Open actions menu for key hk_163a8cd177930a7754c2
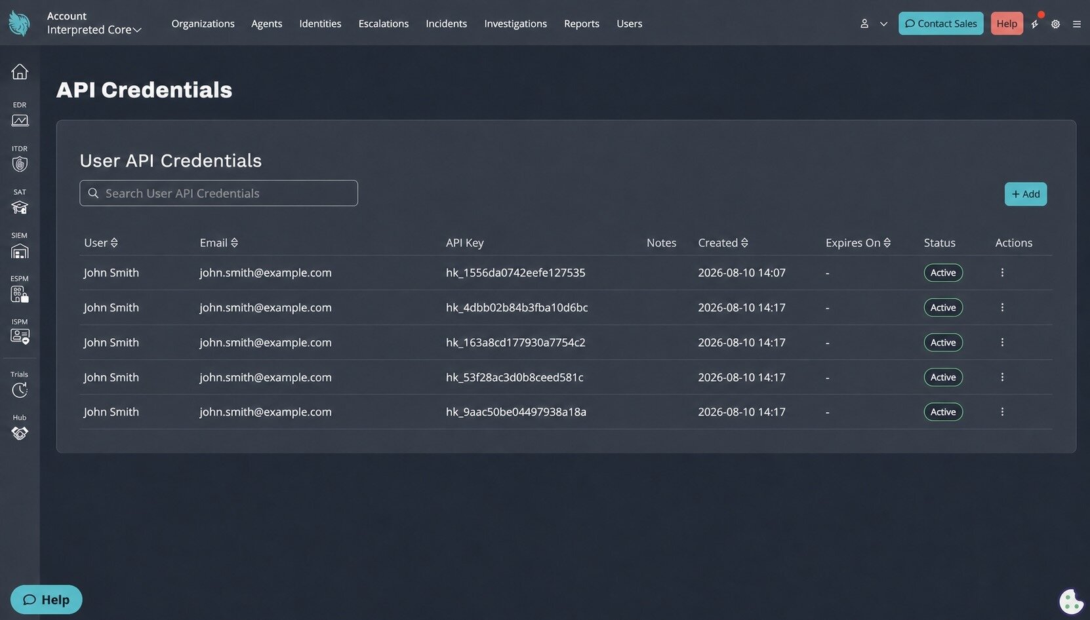 [x=1002, y=342]
